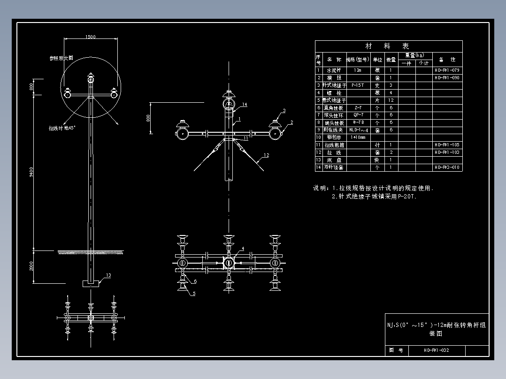Select the '铝包带' name cell
This screenshot has height=379, width=506.
tap(334, 137)
